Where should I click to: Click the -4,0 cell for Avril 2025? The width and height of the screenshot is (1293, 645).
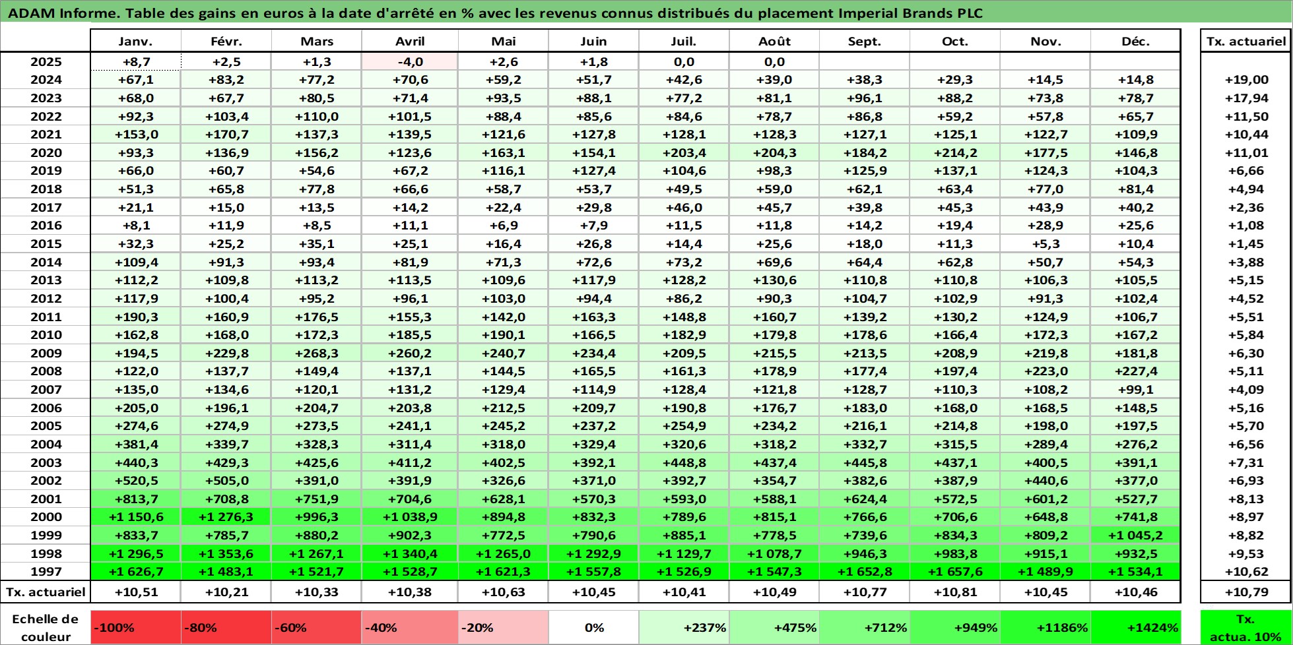pos(410,62)
